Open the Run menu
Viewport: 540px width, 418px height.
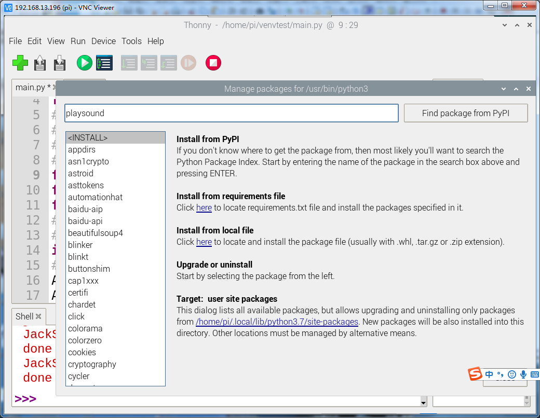tap(78, 41)
